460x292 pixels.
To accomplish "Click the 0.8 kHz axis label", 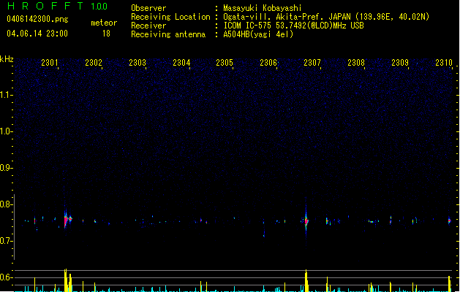I will (6, 204).
